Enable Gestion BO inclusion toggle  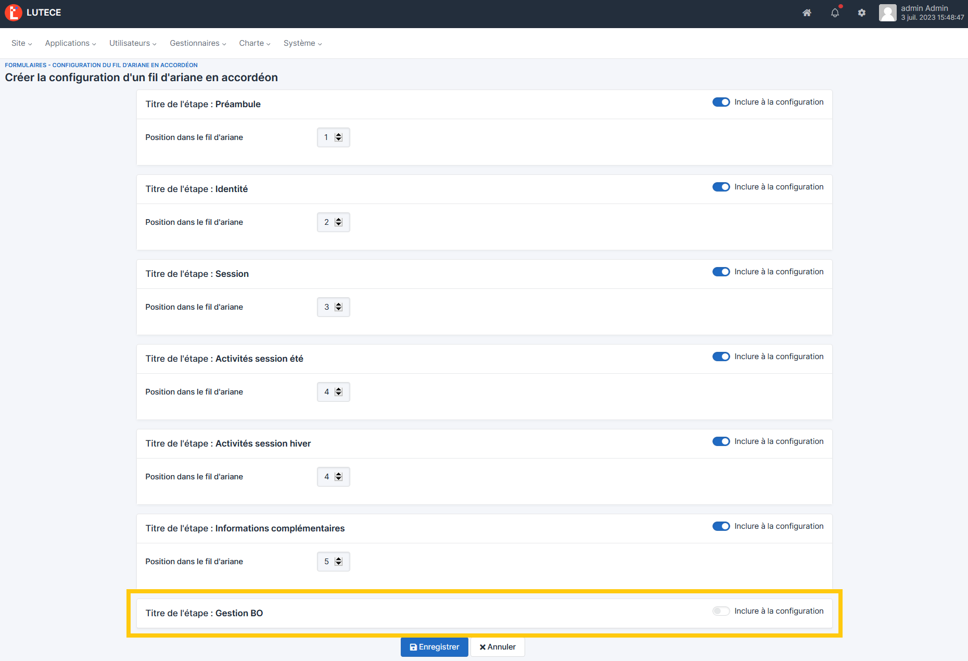pos(721,612)
